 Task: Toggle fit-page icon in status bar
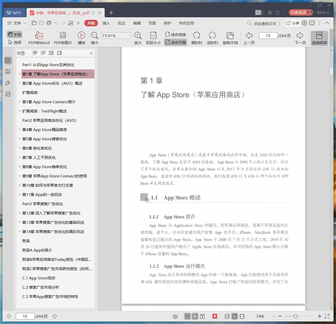point(234,316)
